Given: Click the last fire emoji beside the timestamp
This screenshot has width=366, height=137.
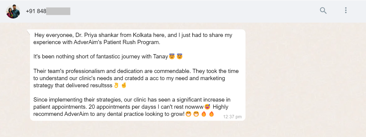Looking at the screenshot, I should (x=211, y=114).
